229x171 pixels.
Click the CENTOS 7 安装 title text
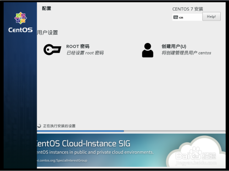pos(188,9)
